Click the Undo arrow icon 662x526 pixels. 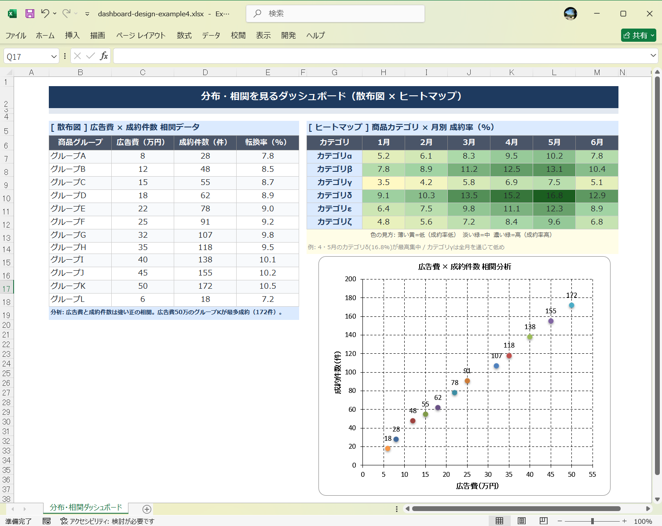pyautogui.click(x=45, y=13)
